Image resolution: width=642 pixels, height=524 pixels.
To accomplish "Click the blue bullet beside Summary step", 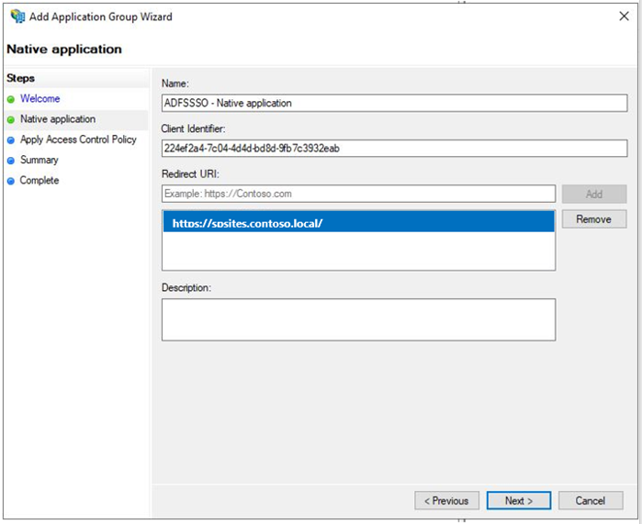I will click(11, 161).
